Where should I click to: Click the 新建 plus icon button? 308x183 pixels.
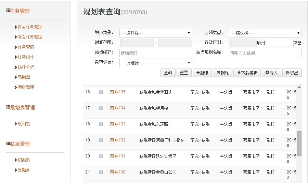[x=202, y=73]
